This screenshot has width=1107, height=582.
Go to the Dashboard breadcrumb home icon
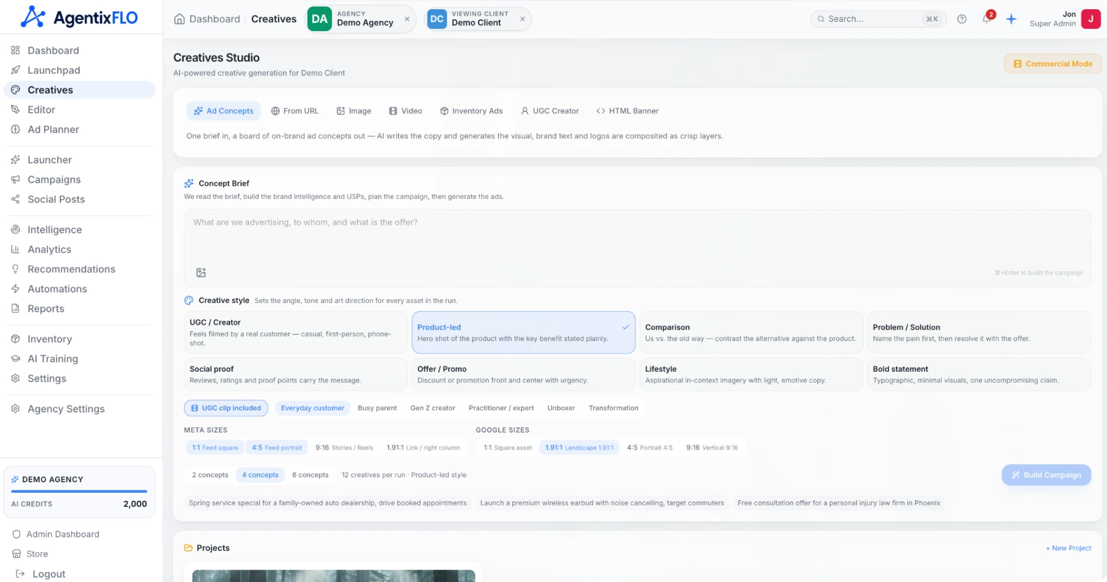click(180, 19)
